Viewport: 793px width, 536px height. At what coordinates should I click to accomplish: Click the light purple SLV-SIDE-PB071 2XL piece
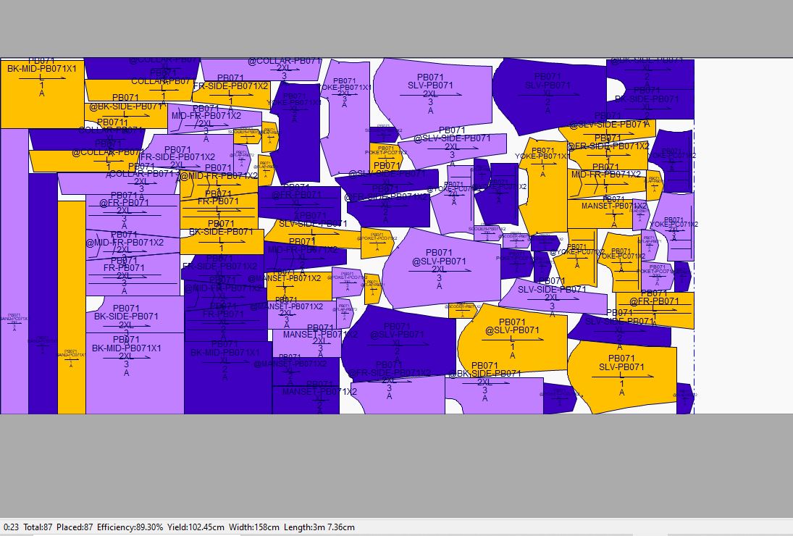(x=553, y=298)
